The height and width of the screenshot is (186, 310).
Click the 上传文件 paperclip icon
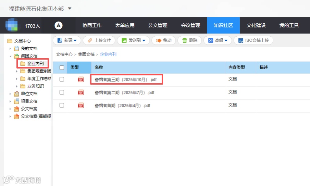click(x=90, y=40)
